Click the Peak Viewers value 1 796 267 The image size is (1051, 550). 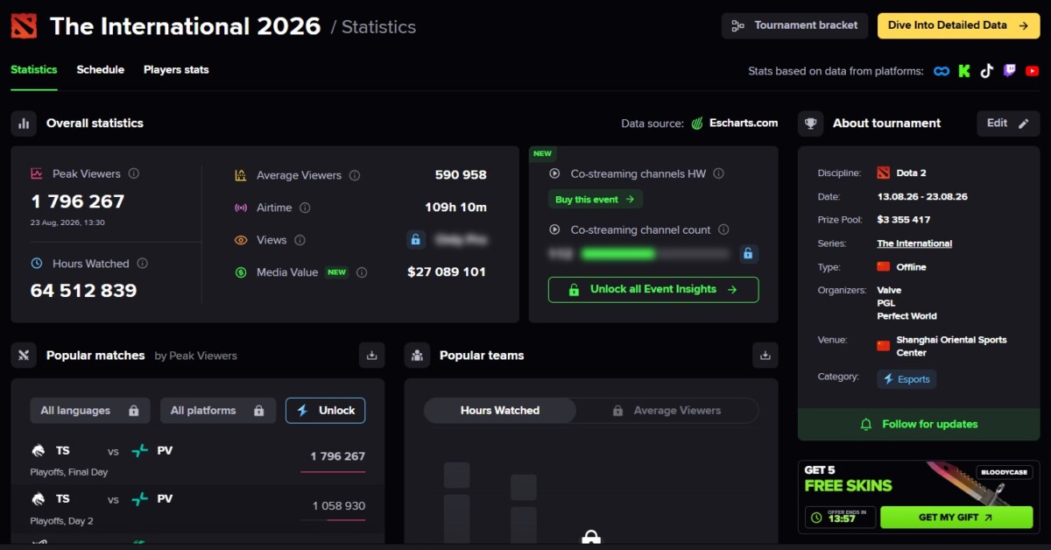(78, 201)
